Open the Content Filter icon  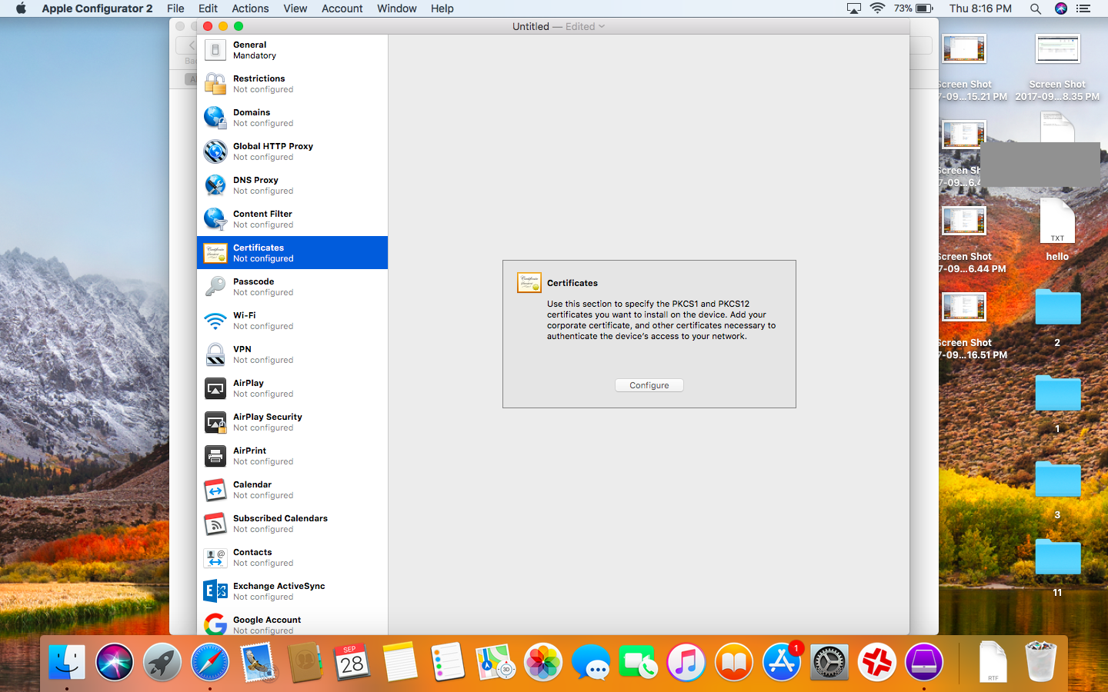click(215, 219)
